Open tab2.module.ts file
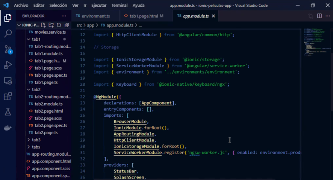Image resolution: width=333 pixels, height=180 pixels. point(48,104)
